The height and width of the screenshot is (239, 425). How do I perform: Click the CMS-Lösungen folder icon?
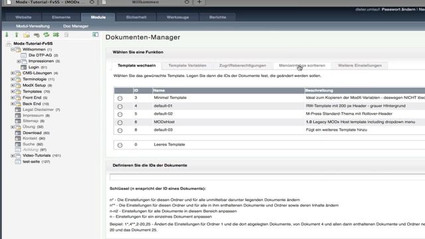click(18, 73)
